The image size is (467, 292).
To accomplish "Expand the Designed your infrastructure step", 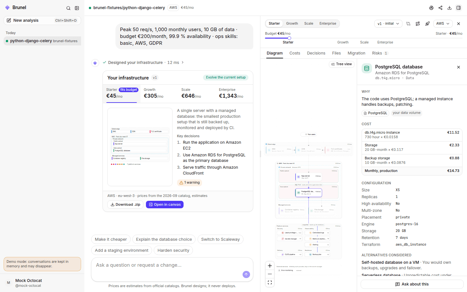I will 143,63.
